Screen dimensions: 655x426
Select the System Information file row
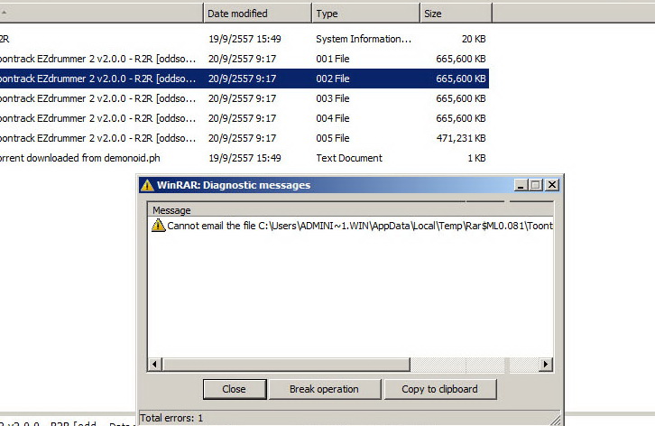(244, 39)
